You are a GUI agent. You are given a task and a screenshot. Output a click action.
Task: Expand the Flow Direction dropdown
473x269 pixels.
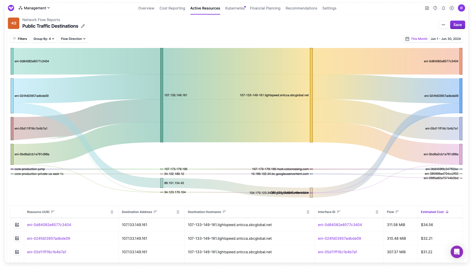pos(73,39)
